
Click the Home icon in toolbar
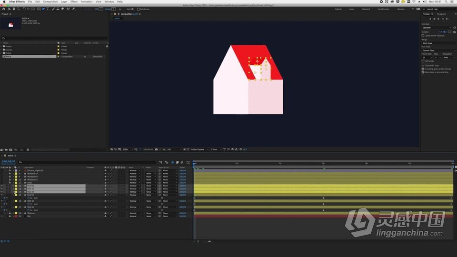4,9
